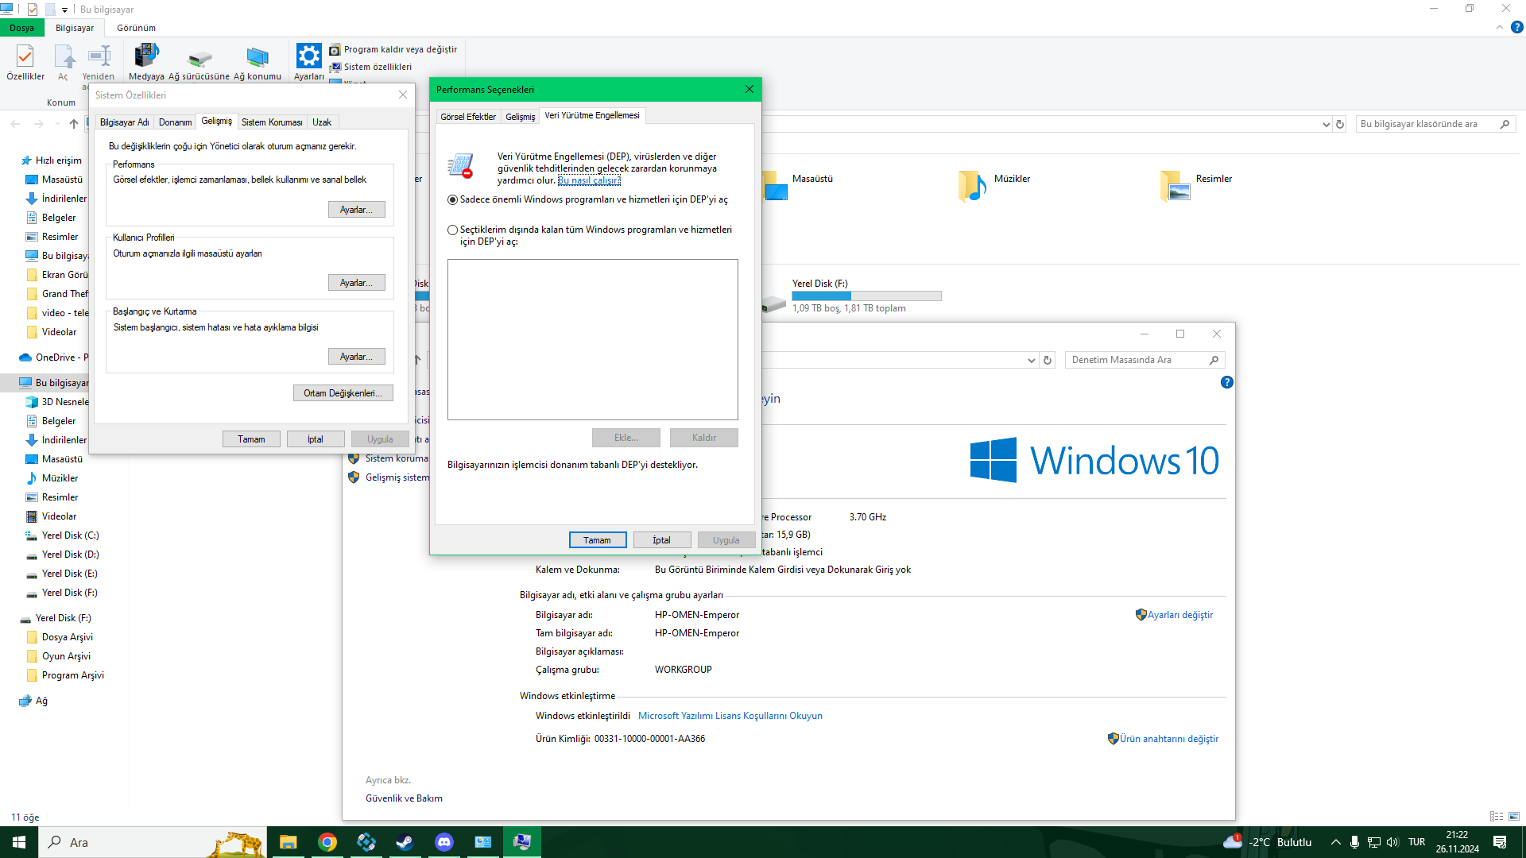Select DEP for essential Windows programs only
Image resolution: width=1526 pixels, height=858 pixels.
point(453,199)
